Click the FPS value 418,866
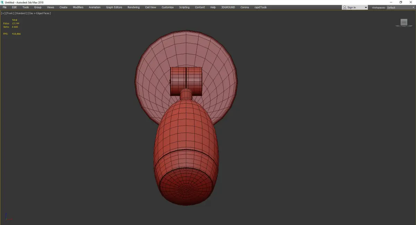The image size is (416, 225). click(x=16, y=34)
